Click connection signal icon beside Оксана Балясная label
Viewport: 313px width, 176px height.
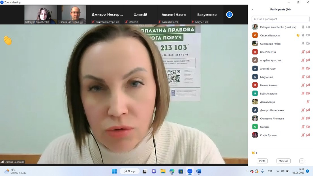point(2,162)
